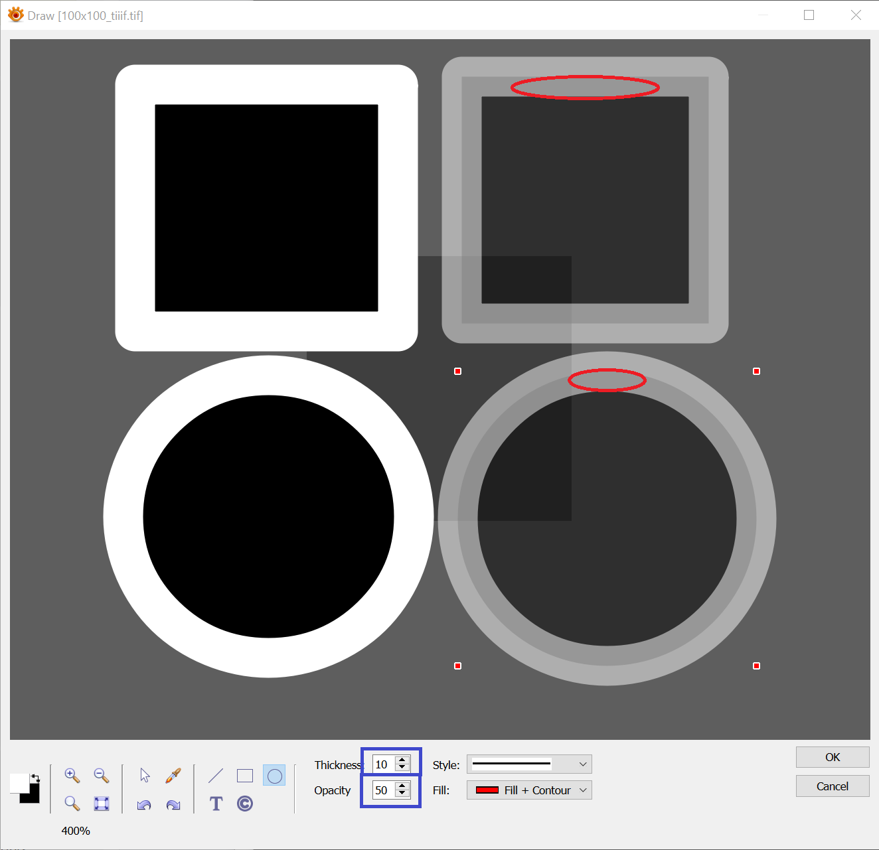The image size is (879, 850).
Task: Activate the ellipse shape tool
Action: pyautogui.click(x=274, y=775)
